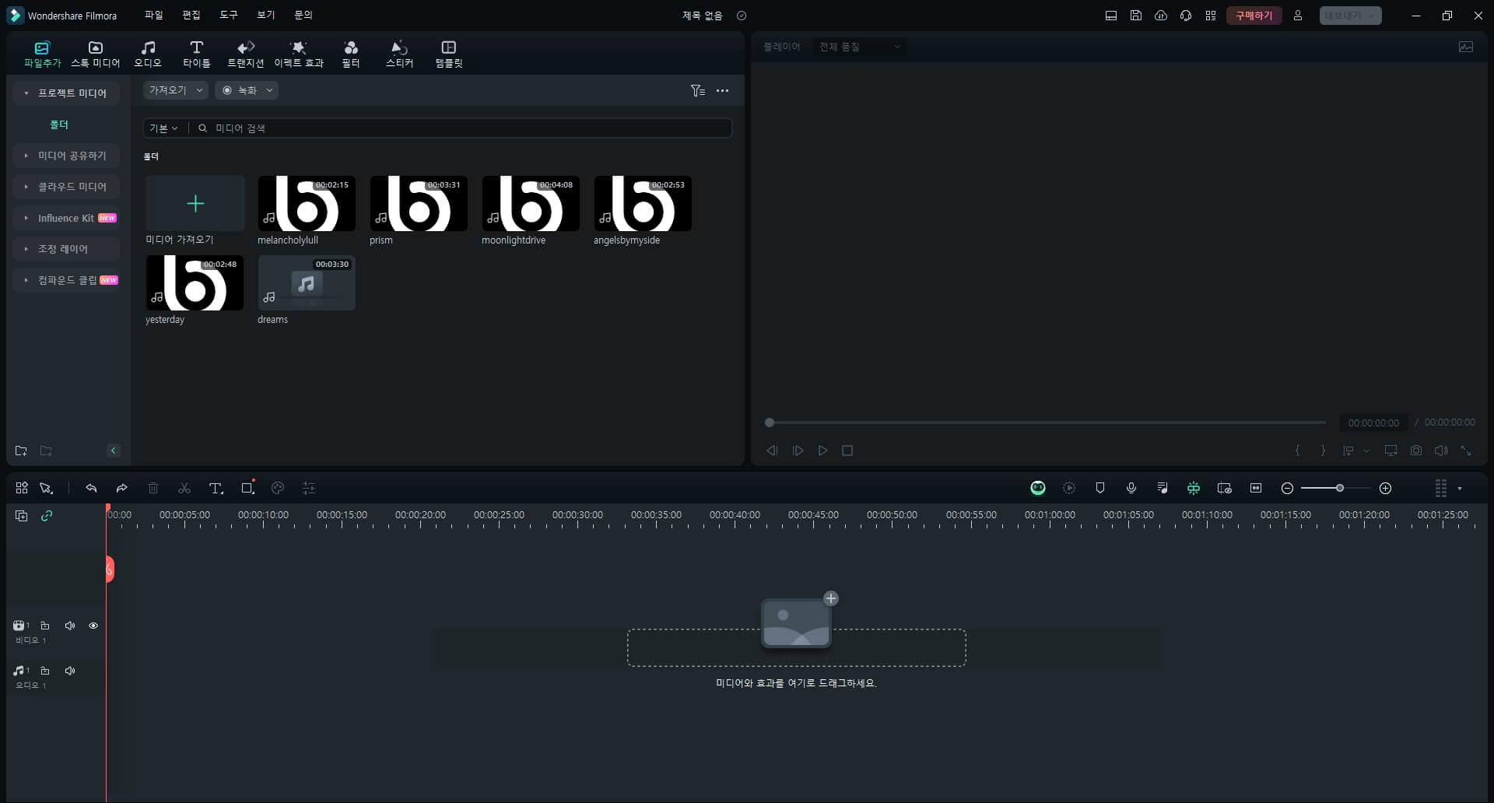Click the filter and sort icon
Image resolution: width=1494 pixels, height=803 pixels.
tap(698, 91)
